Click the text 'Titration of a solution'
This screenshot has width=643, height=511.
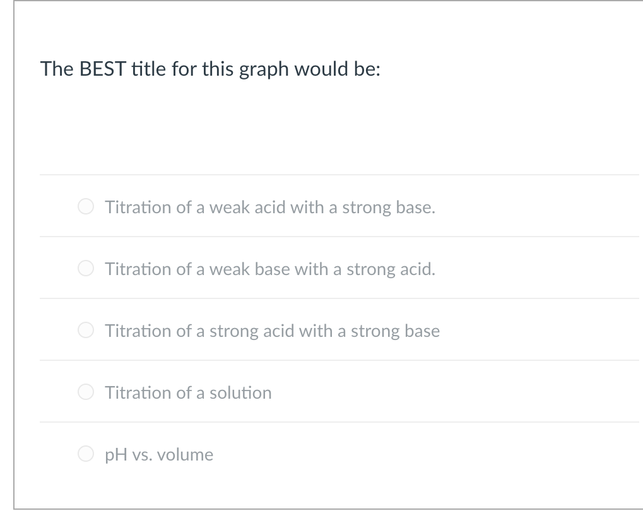(x=187, y=392)
